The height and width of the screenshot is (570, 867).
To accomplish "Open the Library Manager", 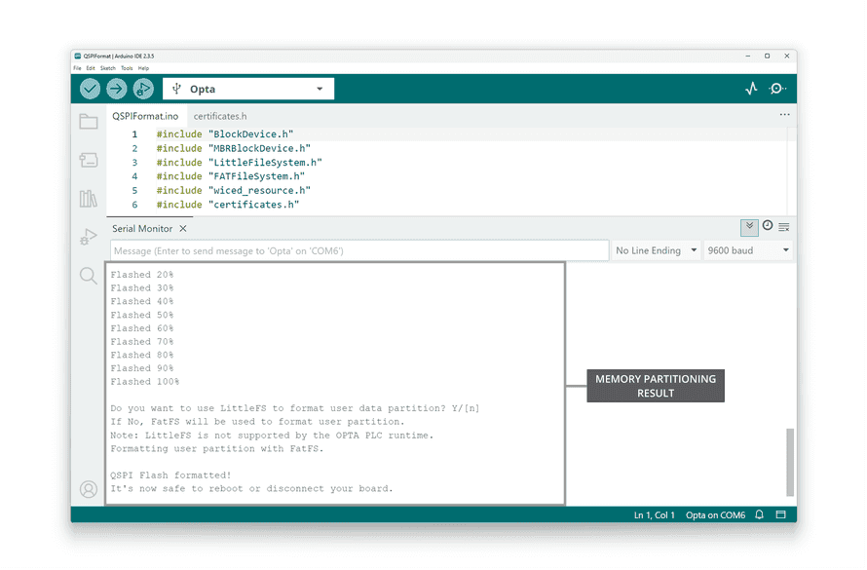I will click(89, 198).
